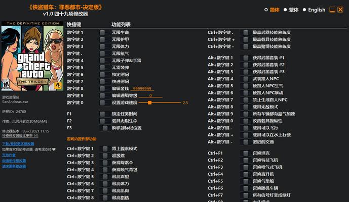Switch language to English
The image size is (349, 202).
[304, 10]
